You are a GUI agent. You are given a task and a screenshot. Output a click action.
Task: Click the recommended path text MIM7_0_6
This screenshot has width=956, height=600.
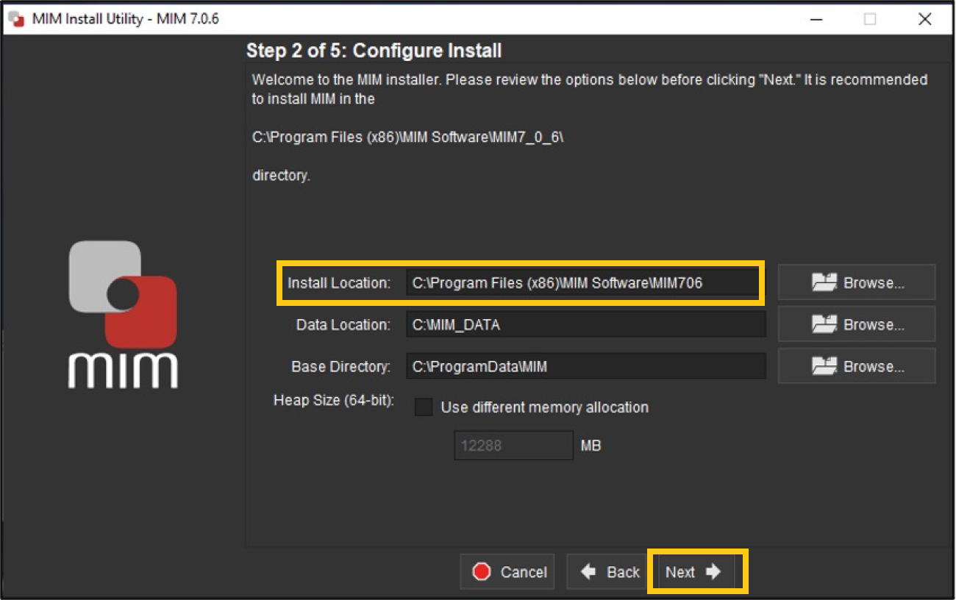coord(407,139)
